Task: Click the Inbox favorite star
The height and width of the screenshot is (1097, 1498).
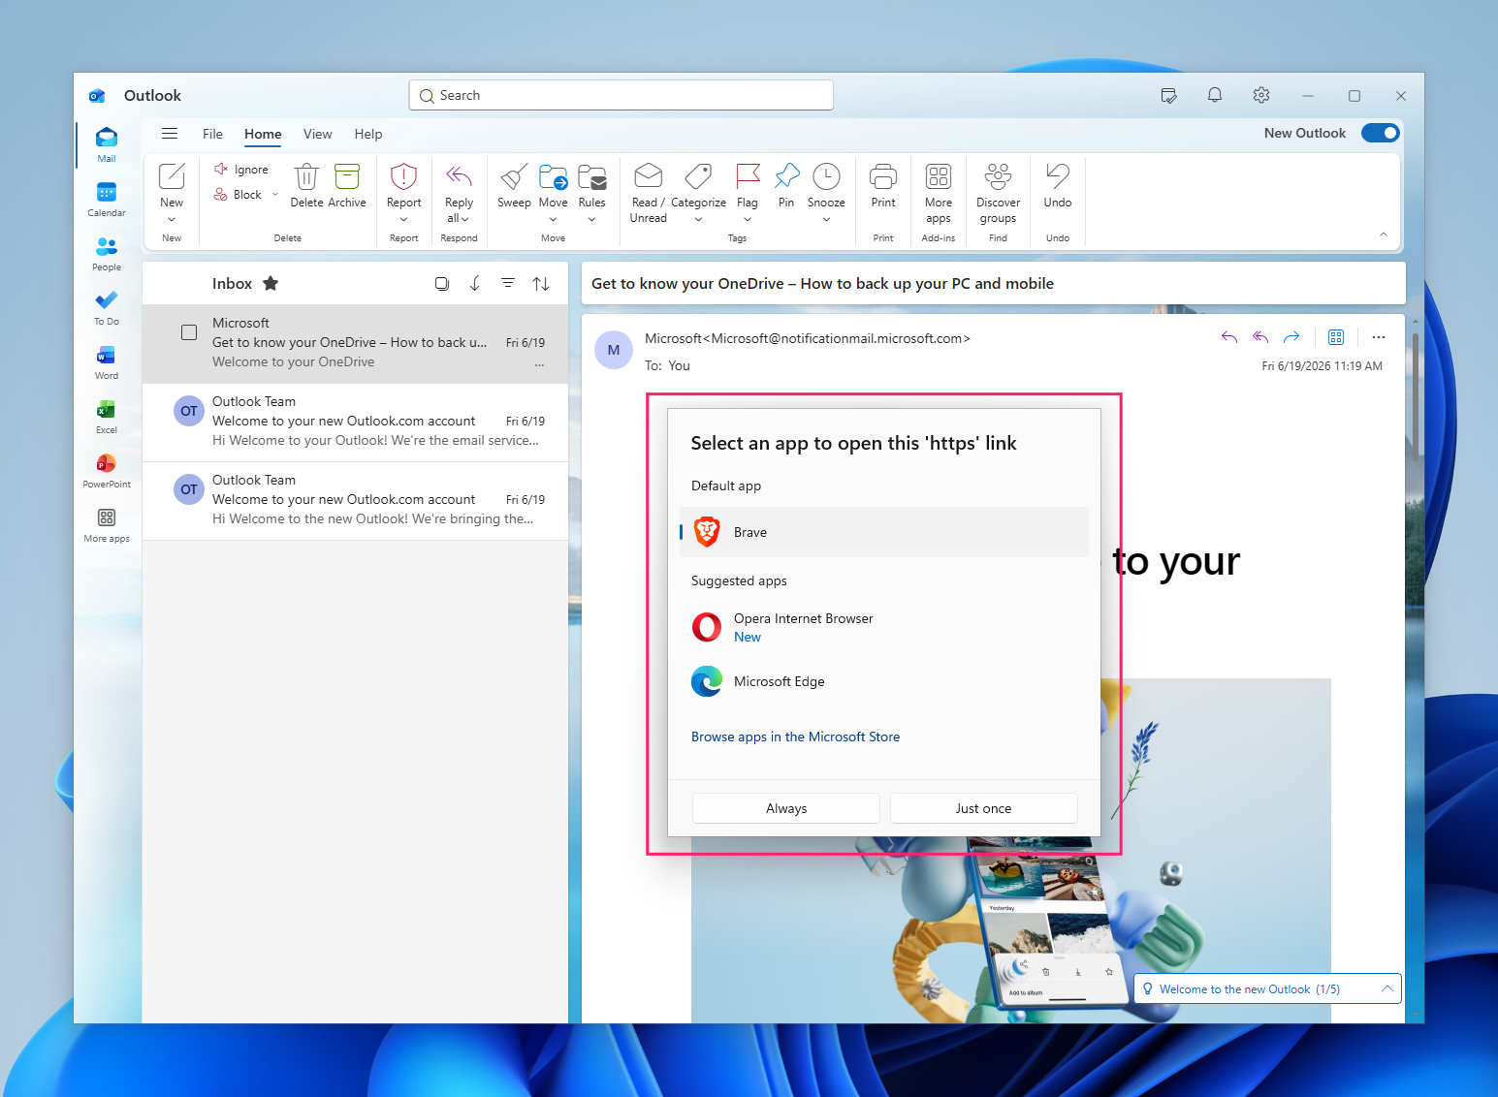Action: [271, 283]
